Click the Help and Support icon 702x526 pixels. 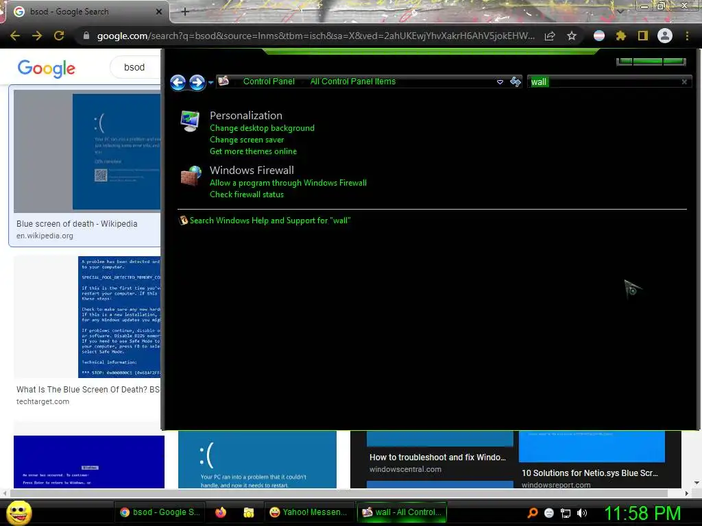[183, 220]
